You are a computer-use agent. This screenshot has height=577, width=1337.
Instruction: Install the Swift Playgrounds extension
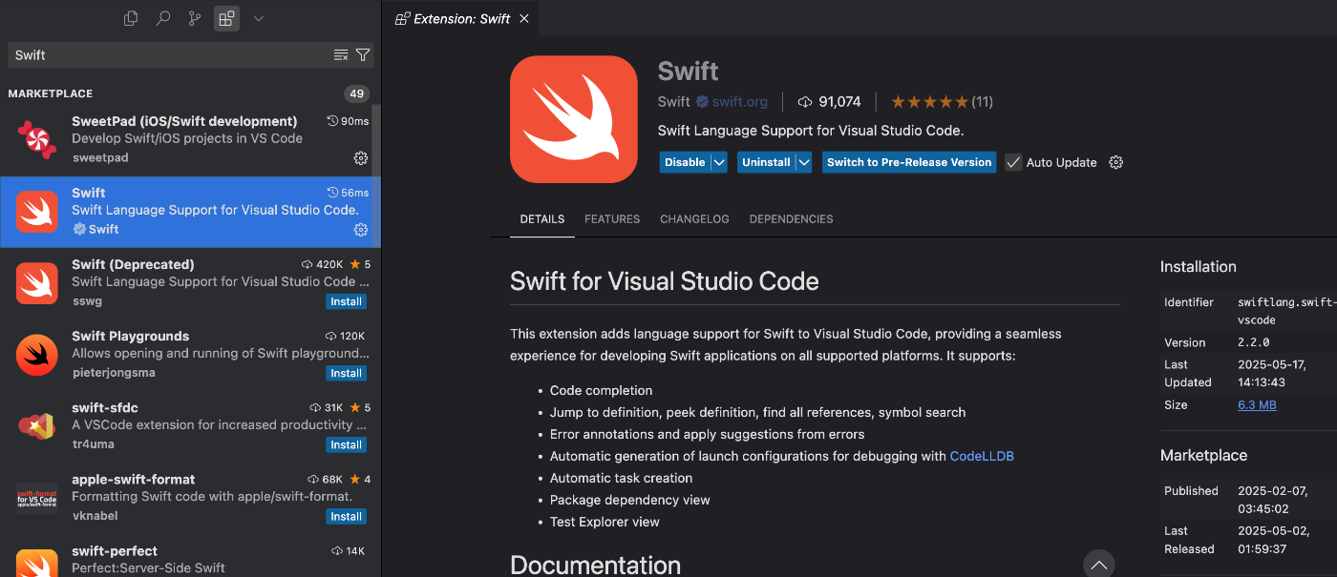point(346,373)
